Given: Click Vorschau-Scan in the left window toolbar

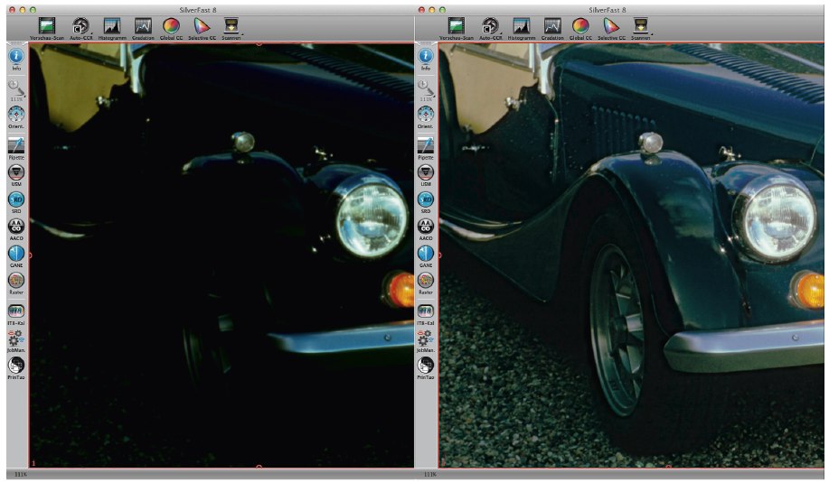Looking at the screenshot, I should (47, 27).
